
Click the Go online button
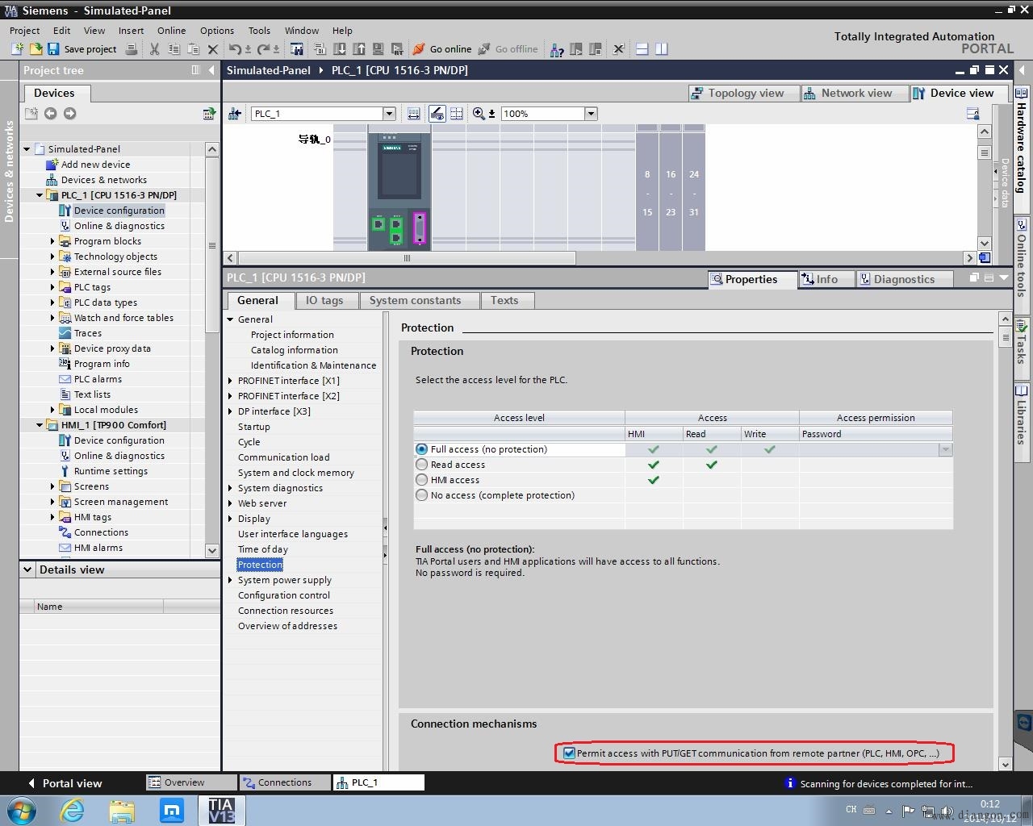pos(441,49)
